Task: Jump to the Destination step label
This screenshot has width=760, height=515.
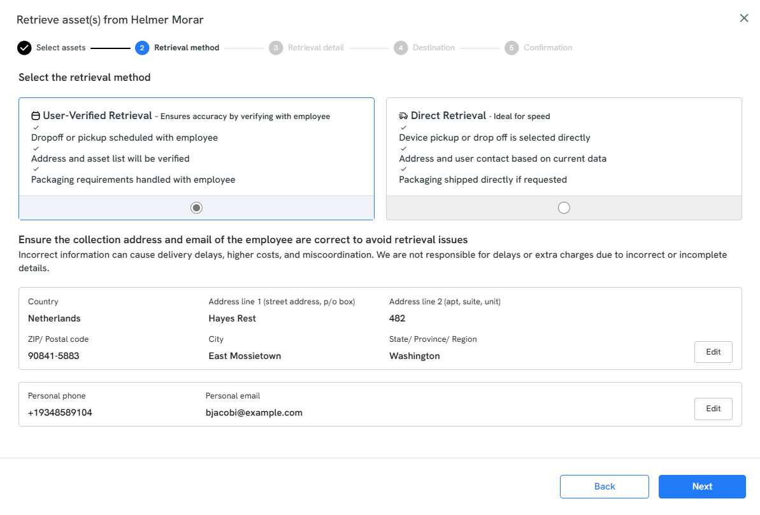Action: click(433, 48)
